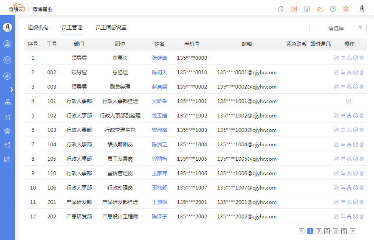Go to page 5
This screenshot has width=374, height=240.
(x=344, y=231)
